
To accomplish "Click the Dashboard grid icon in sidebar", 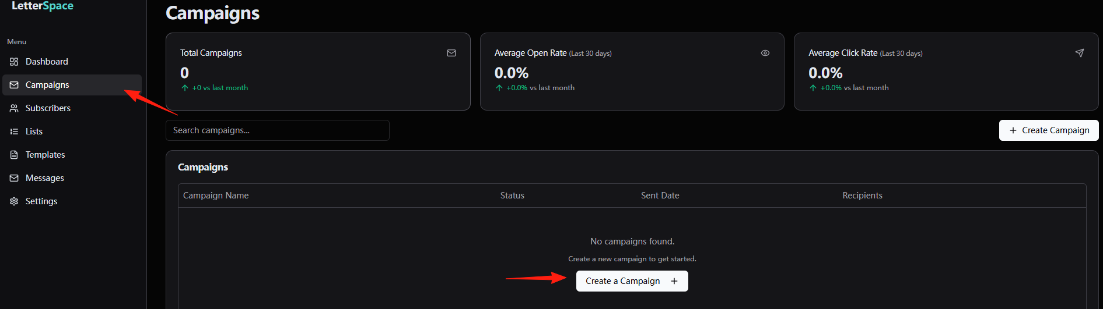I will pos(14,62).
